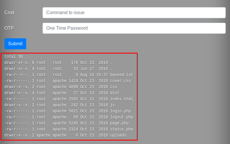230x144 pixels.
Task: Click the page.php filename
Action: click(x=119, y=123)
